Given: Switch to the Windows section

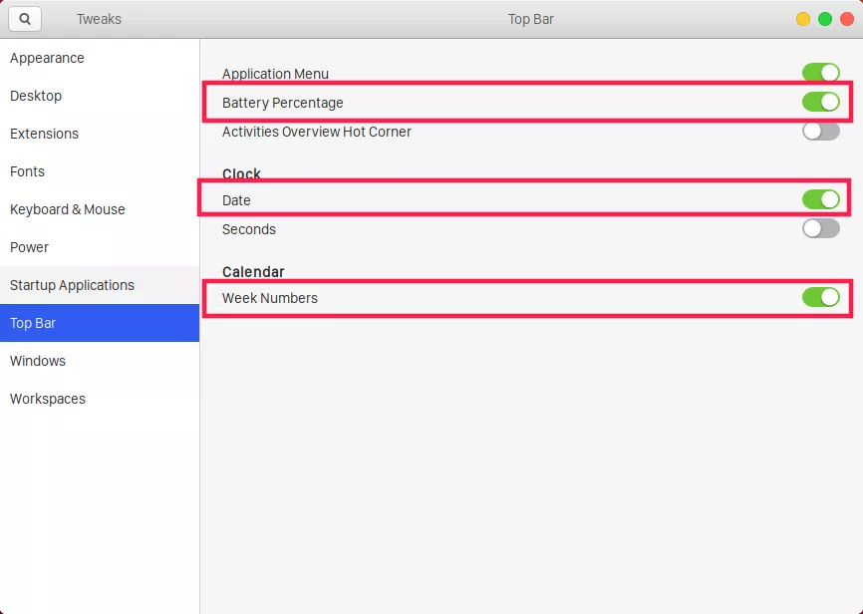Looking at the screenshot, I should pyautogui.click(x=38, y=361).
